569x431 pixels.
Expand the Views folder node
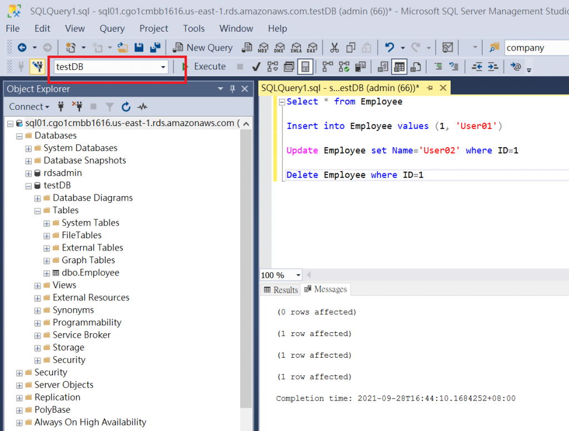click(x=37, y=286)
